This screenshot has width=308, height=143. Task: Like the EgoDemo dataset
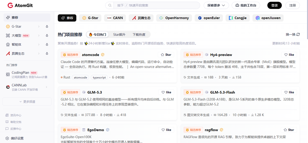(166, 130)
